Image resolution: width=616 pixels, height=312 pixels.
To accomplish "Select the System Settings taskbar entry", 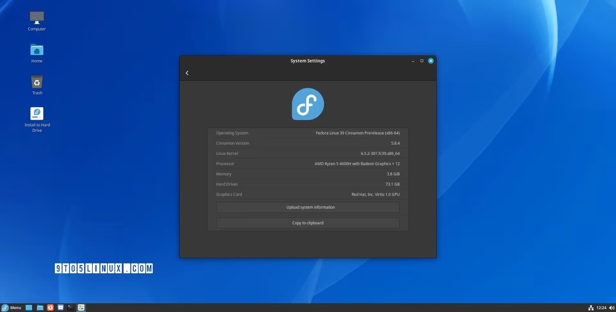I will (81, 307).
